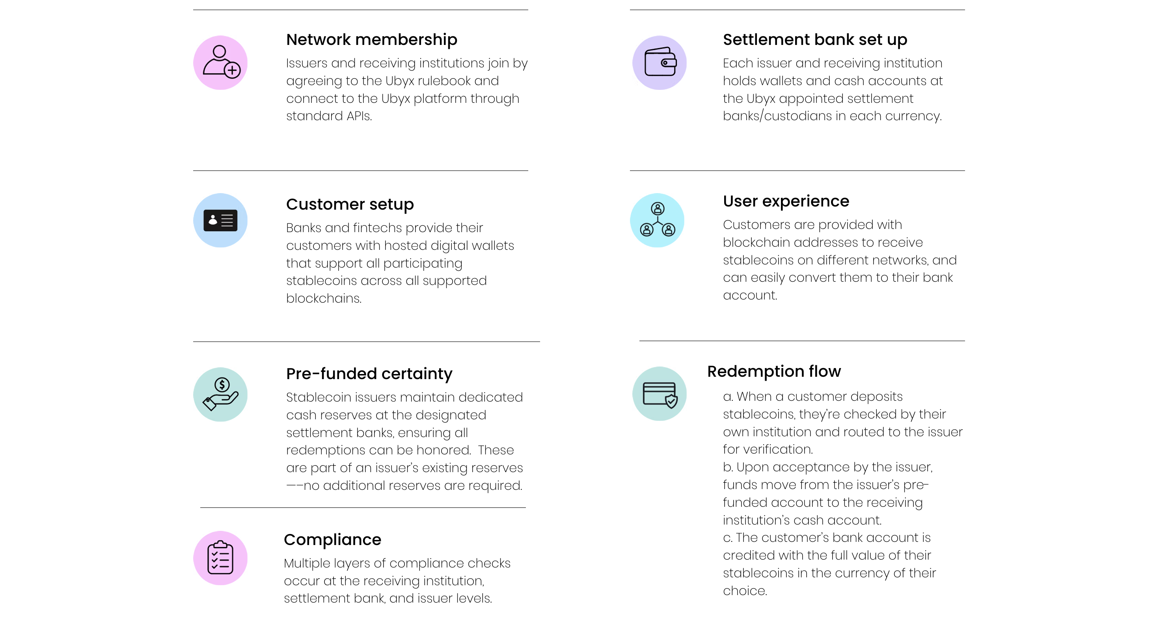Screen dimensions: 1159x627
Task: Click the User experience people network icon
Action: tap(657, 220)
